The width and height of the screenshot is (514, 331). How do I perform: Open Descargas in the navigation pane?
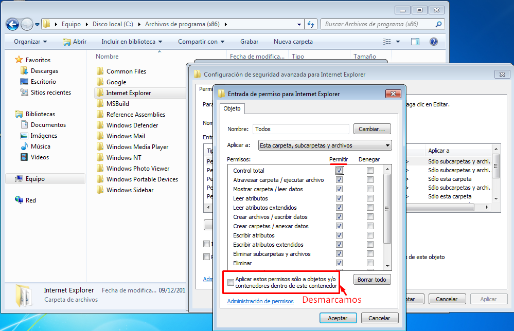pos(44,71)
